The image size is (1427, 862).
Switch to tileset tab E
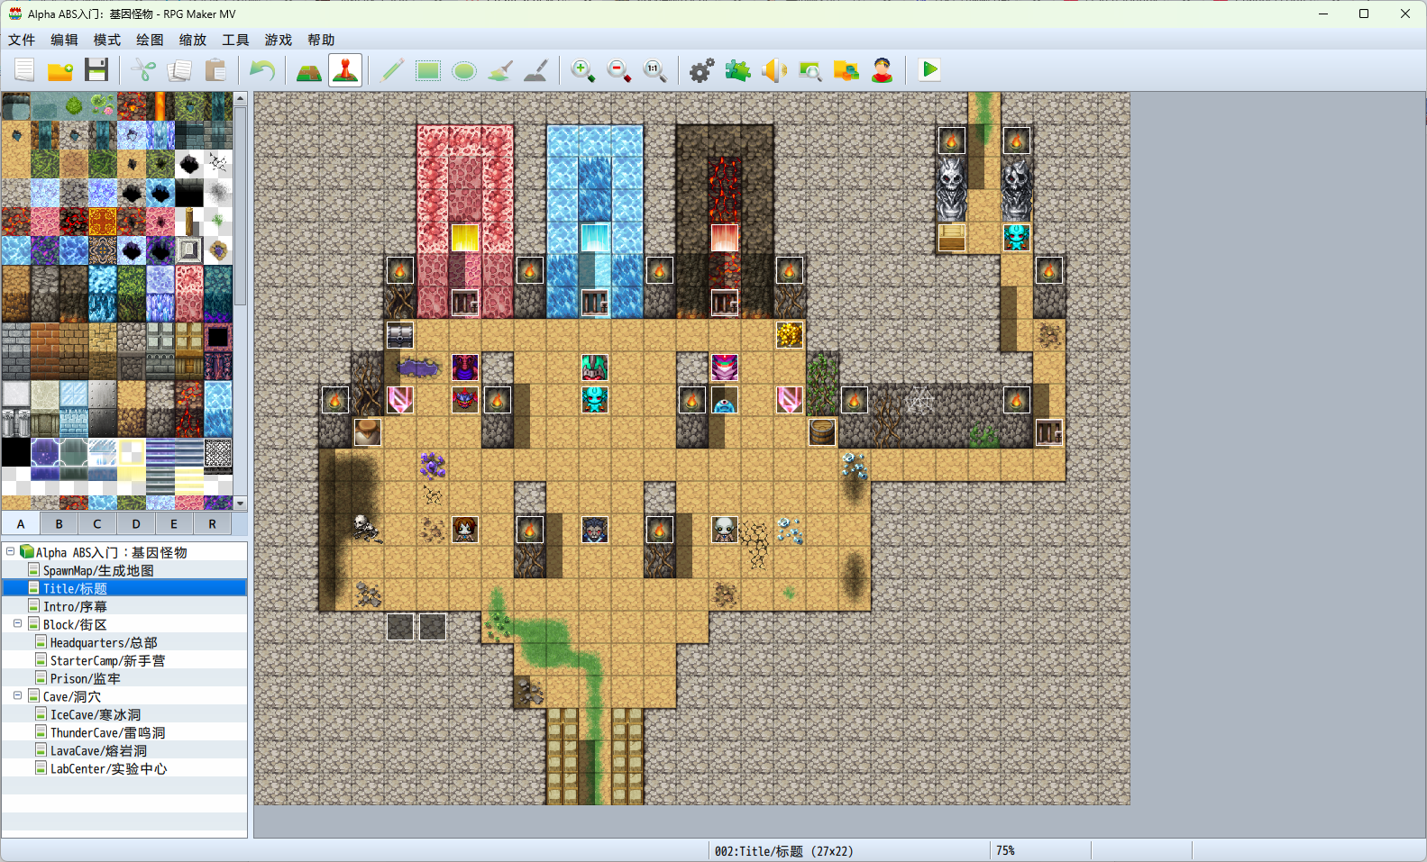coord(174,524)
